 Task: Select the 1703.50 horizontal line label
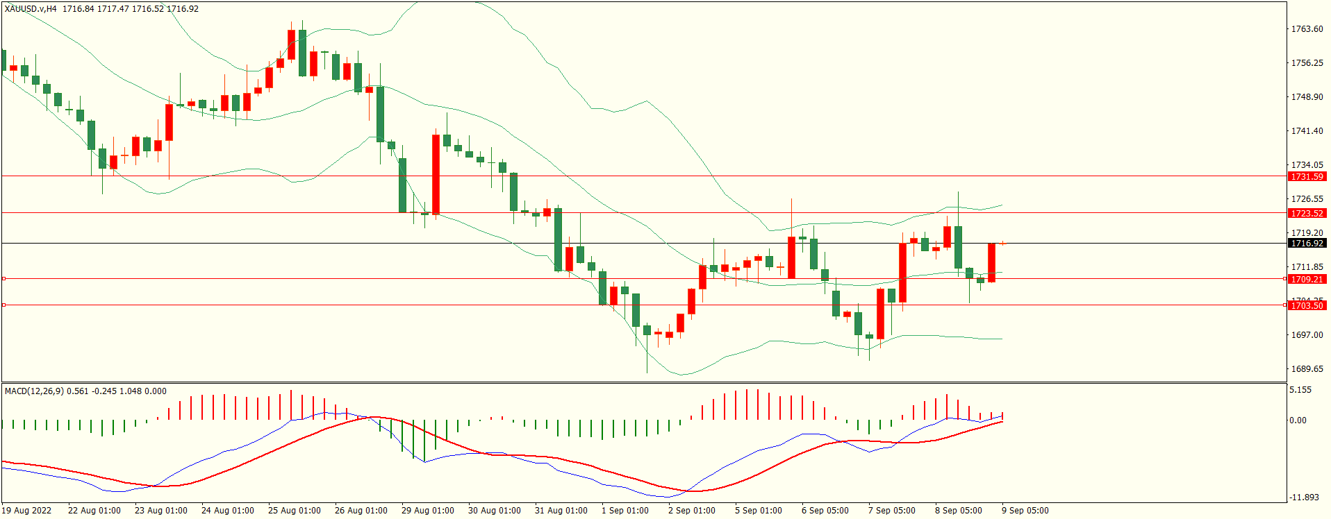point(1307,306)
